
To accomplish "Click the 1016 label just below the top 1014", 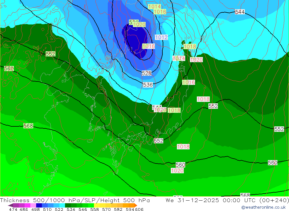I will 160,12.
